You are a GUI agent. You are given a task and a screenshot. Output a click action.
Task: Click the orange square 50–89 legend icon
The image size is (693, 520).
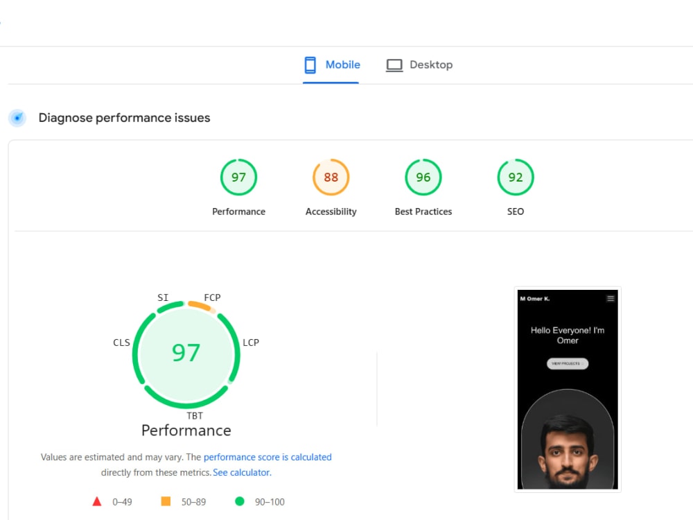pyautogui.click(x=166, y=501)
